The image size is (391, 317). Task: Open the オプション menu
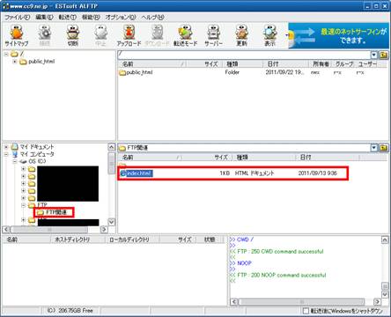point(121,18)
